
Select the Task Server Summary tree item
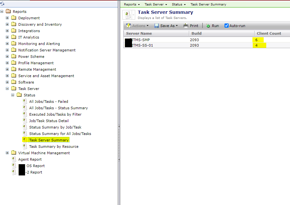(49, 140)
